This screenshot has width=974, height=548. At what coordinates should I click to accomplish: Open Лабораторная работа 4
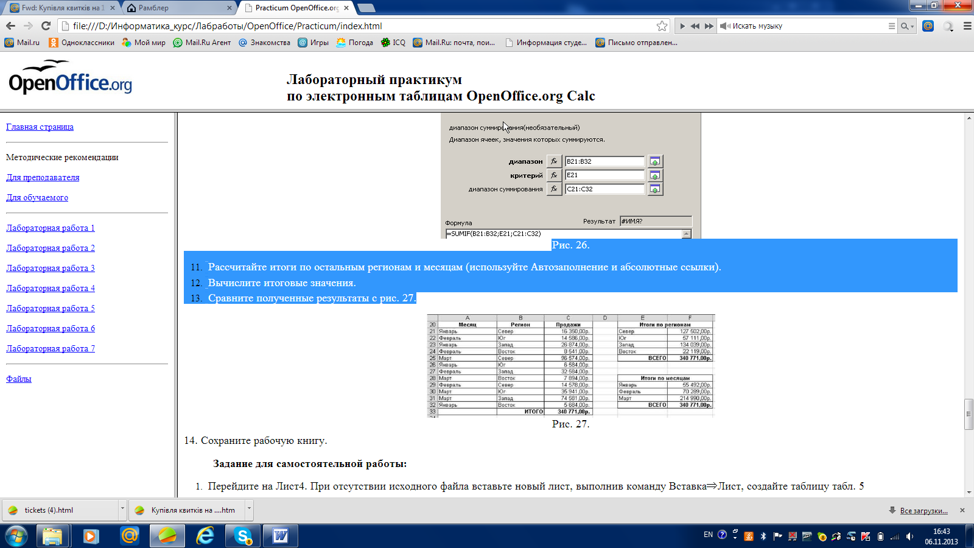[51, 288]
